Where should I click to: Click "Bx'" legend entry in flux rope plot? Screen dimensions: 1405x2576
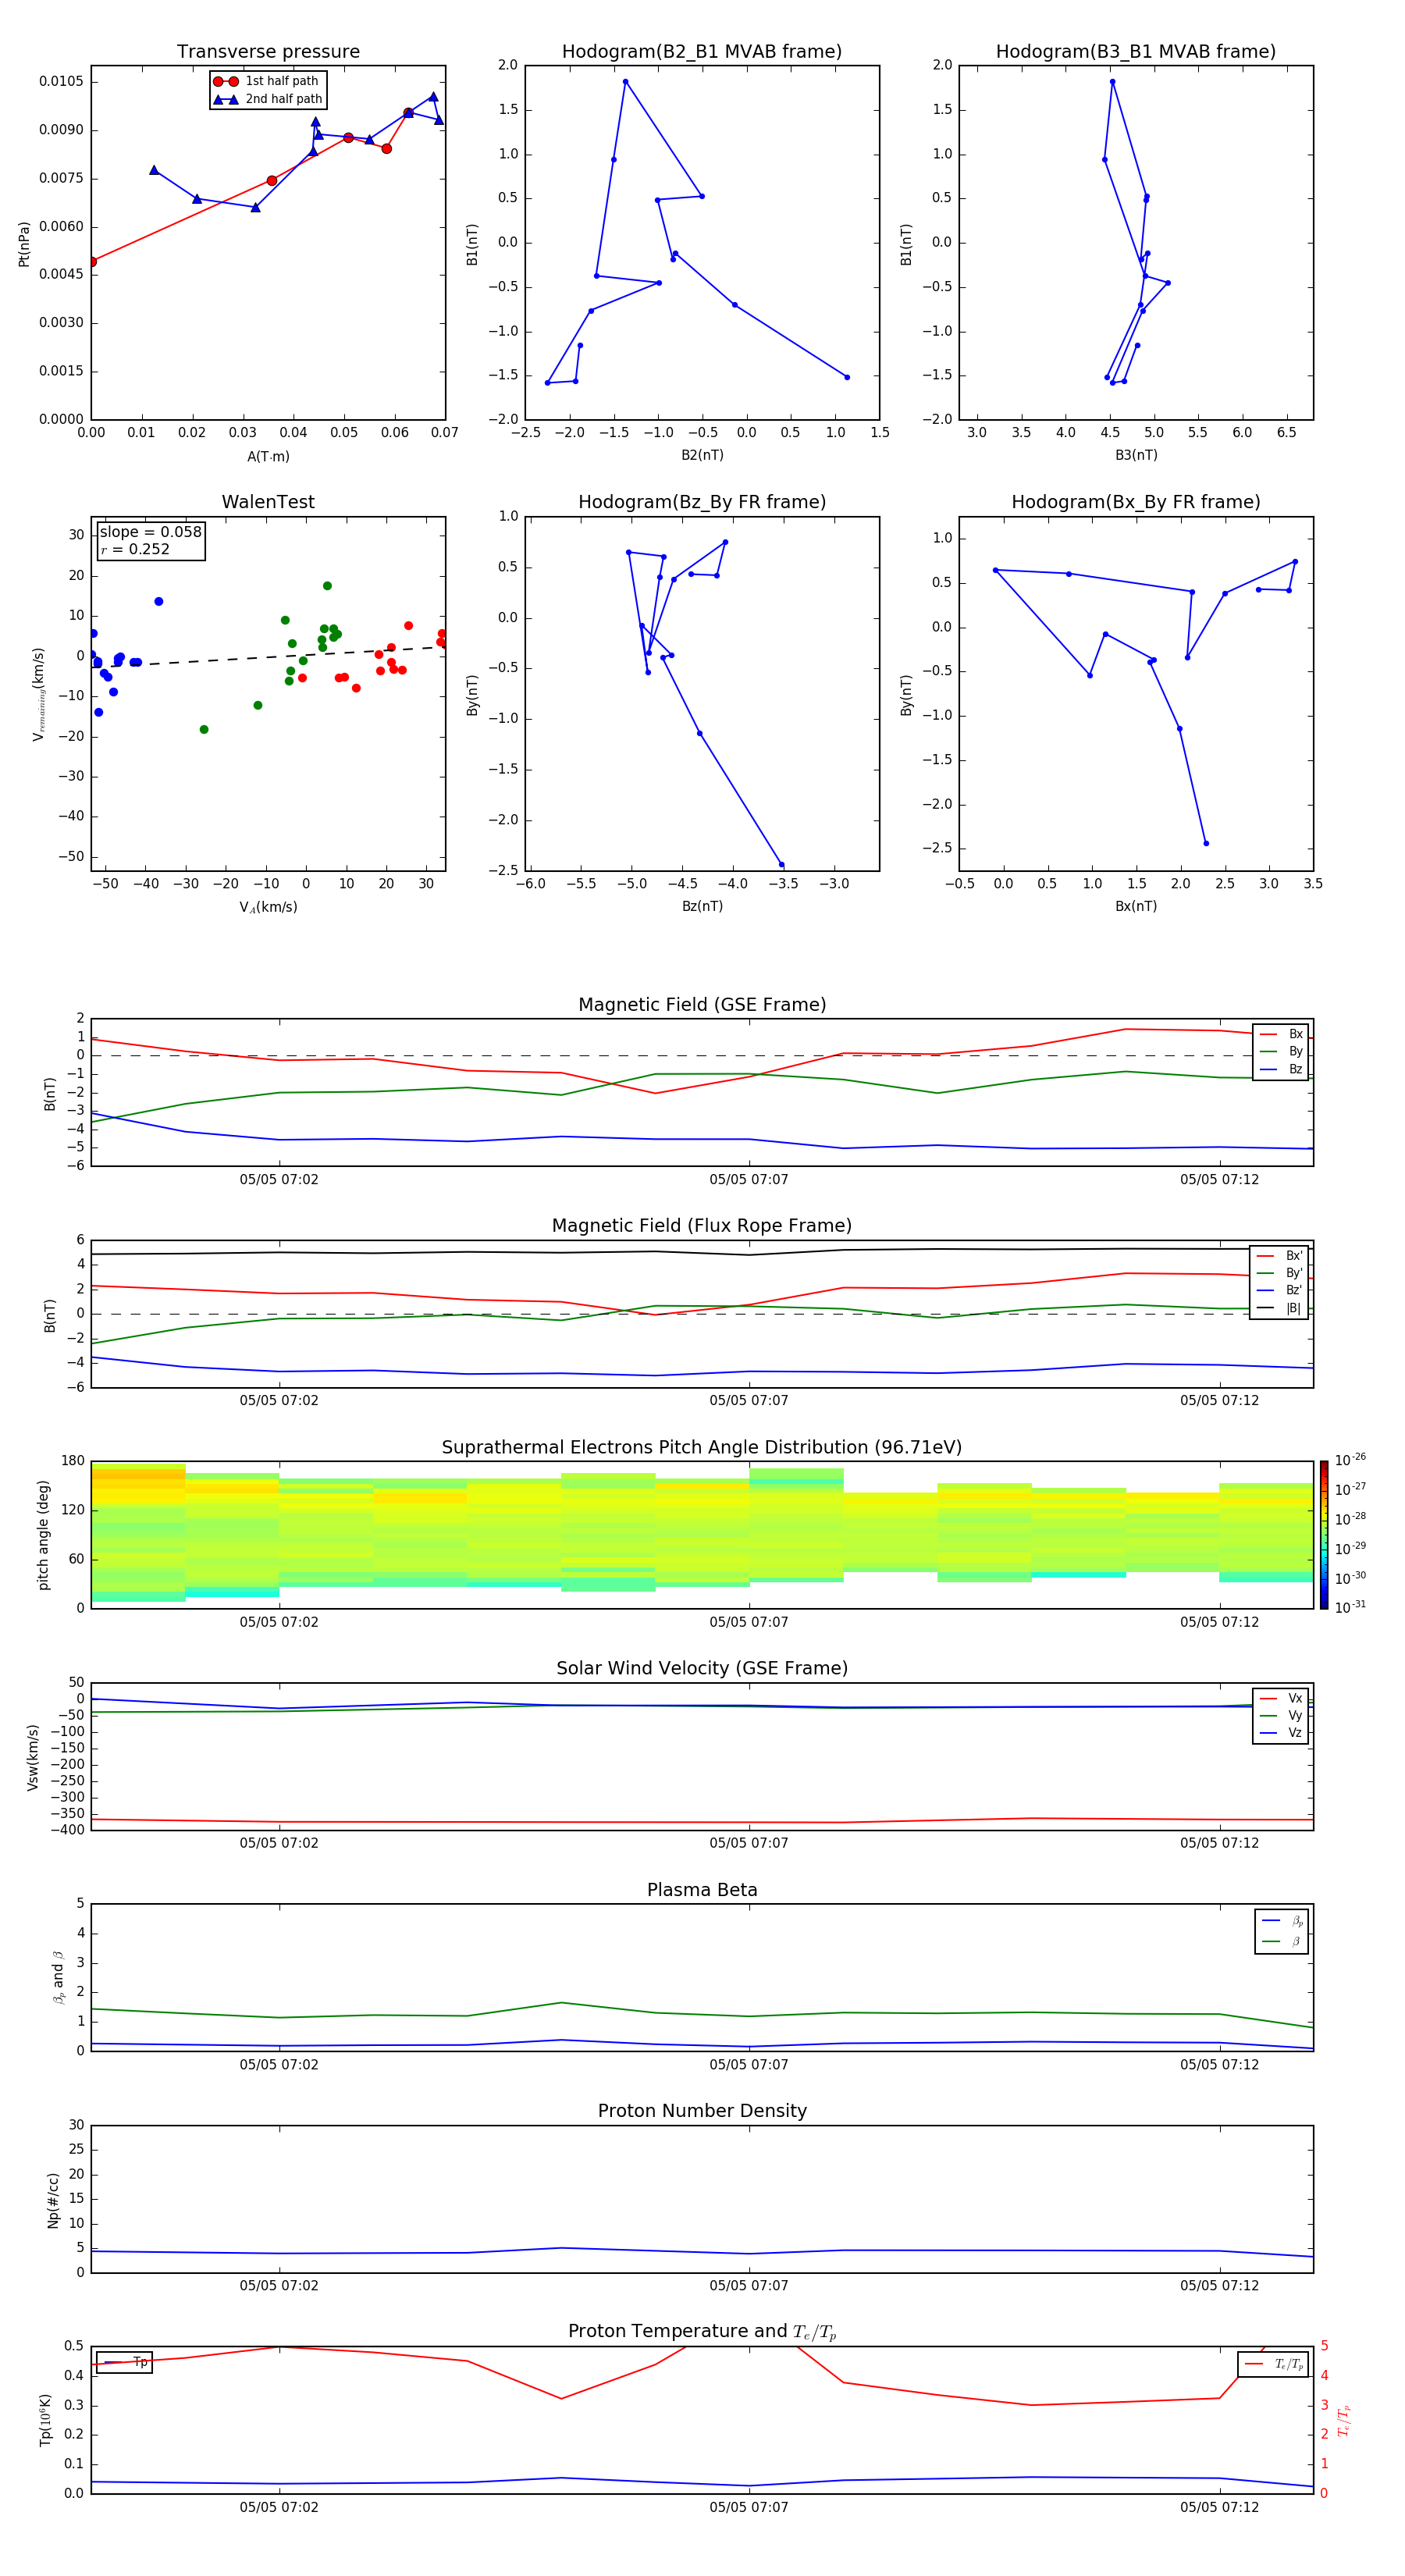pyautogui.click(x=1279, y=1255)
